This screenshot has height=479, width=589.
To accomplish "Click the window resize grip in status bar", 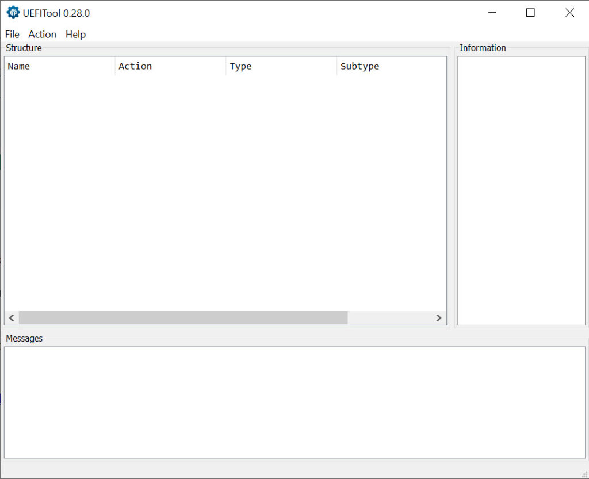I will 584,474.
